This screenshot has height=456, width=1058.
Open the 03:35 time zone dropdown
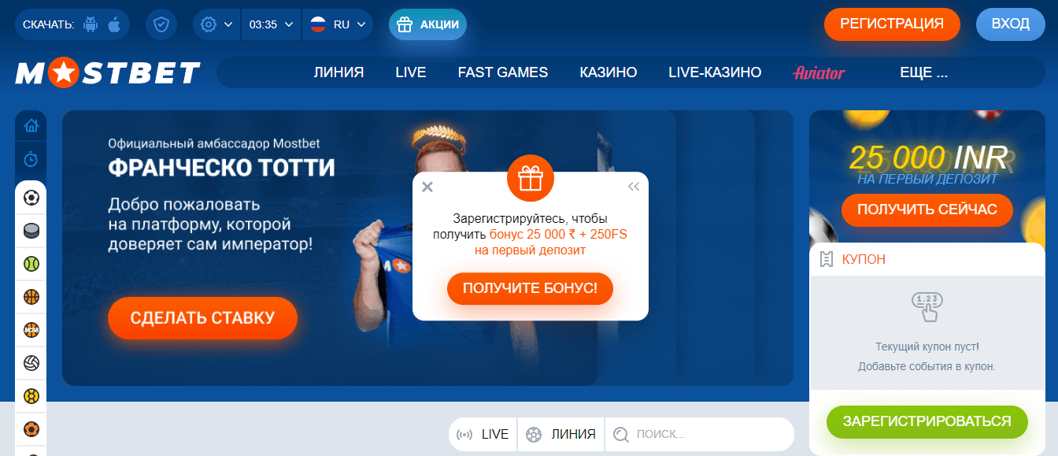pyautogui.click(x=272, y=24)
